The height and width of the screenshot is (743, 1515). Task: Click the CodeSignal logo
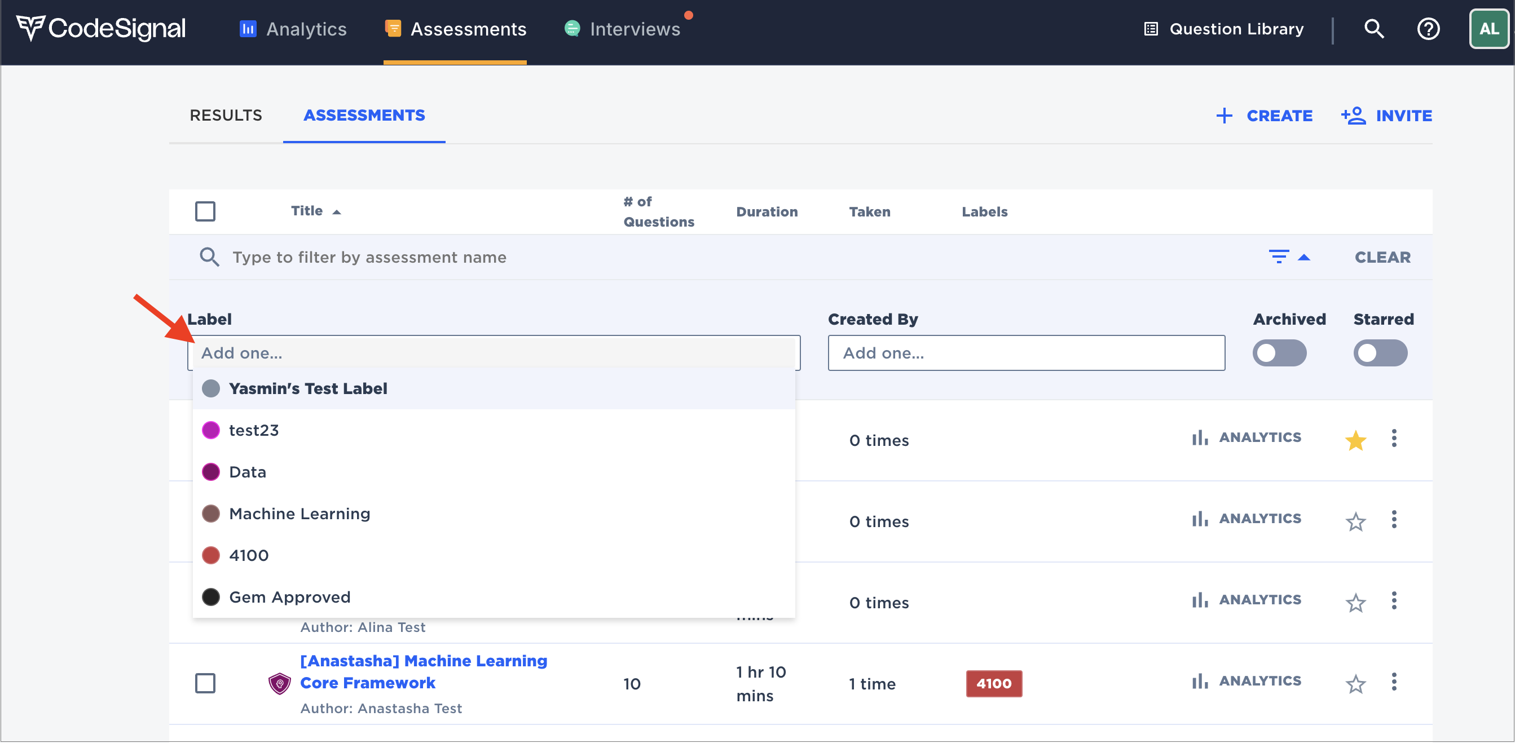point(100,28)
